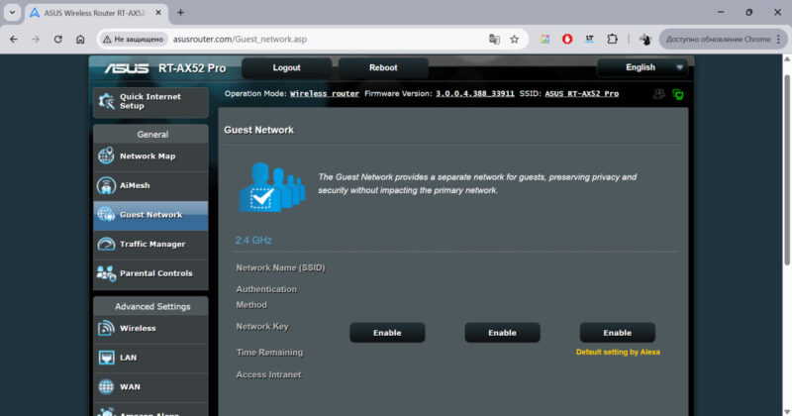Click the browser profile avatar icon
The width and height of the screenshot is (792, 416).
pyautogui.click(x=645, y=39)
